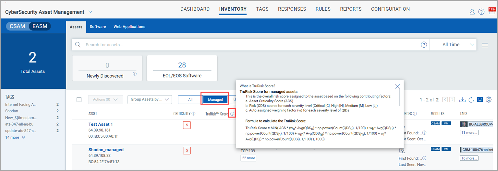Click First Found info icon for Shodan_managed

[424, 158]
